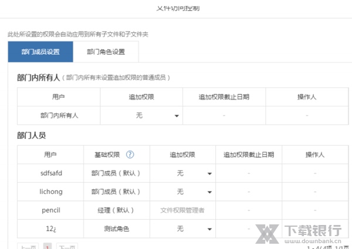352x249 pixels.
Task: Click the 基础权限 column header
Action: [x=107, y=155]
